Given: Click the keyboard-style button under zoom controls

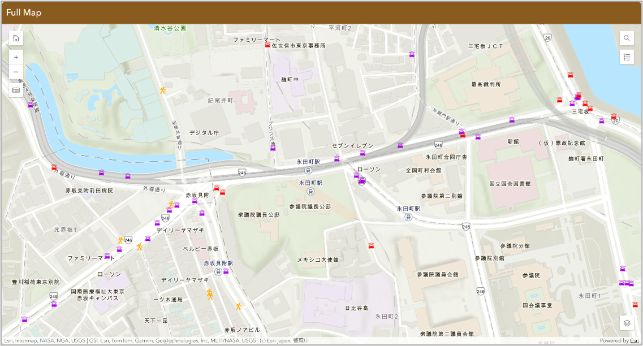Looking at the screenshot, I should click(16, 90).
